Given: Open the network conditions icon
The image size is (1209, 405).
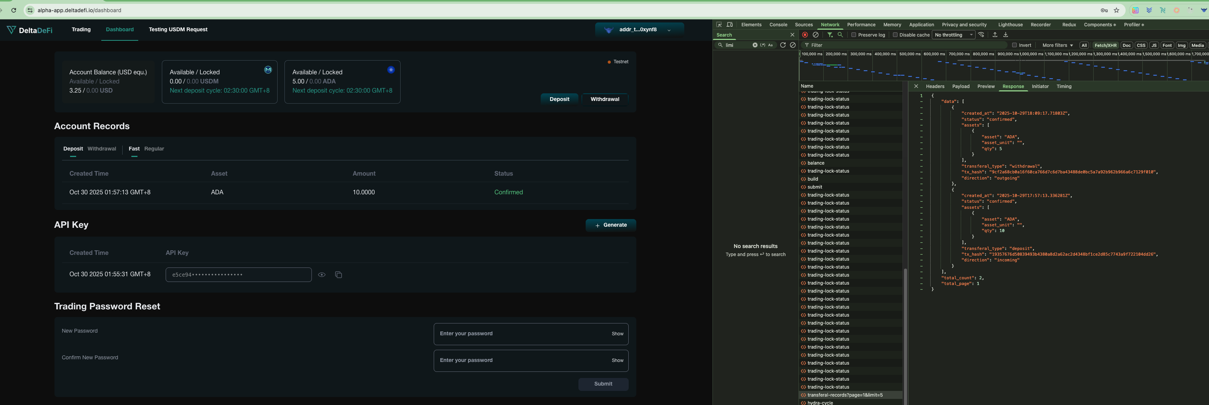Looking at the screenshot, I should 981,35.
